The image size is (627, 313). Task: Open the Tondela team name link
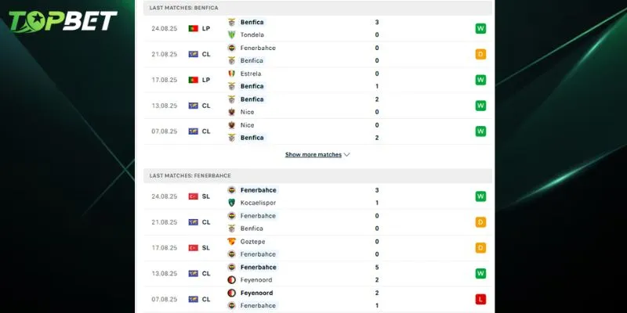click(252, 34)
